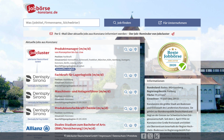Click the Informationen panel scrollbar
Image resolution: width=224 pixels, height=140 pixels.
point(197,99)
